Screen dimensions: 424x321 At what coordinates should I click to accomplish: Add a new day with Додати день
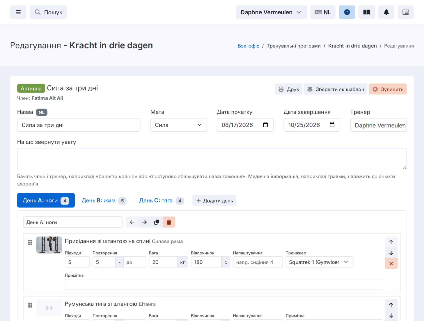(214, 201)
